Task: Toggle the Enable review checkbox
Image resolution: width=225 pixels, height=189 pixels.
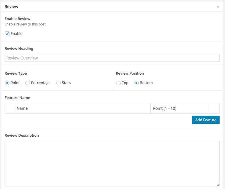Action: coord(7,34)
